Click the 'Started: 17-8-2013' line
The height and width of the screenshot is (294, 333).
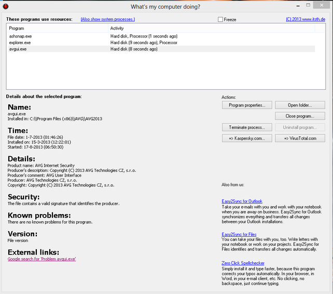(35, 147)
